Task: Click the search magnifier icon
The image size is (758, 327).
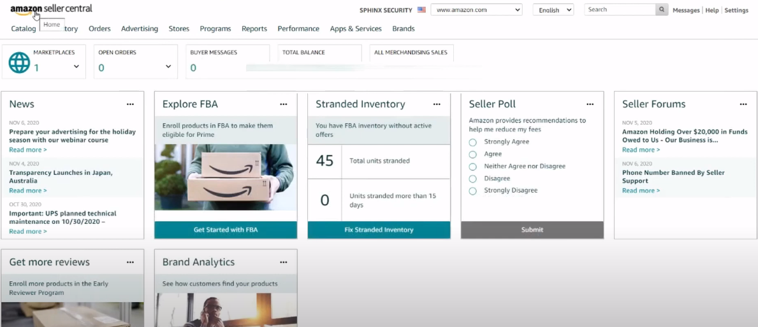Action: pyautogui.click(x=662, y=10)
